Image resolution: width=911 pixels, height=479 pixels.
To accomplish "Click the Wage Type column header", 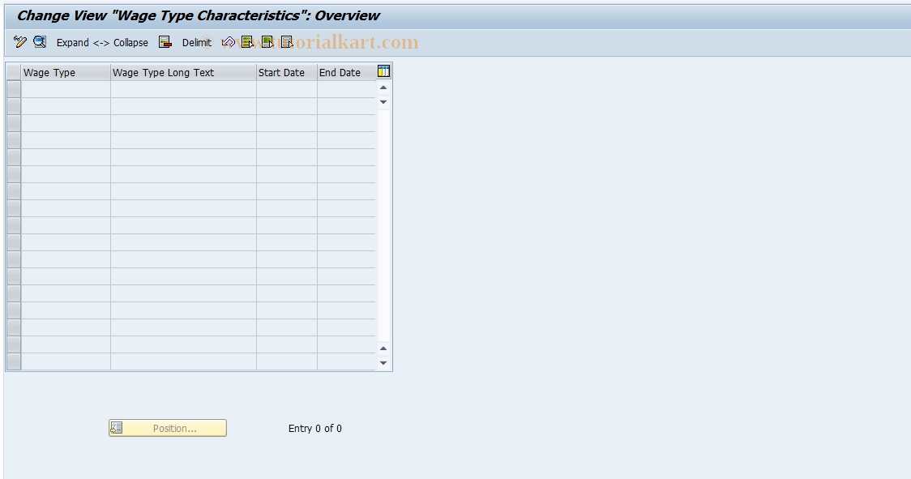I will (66, 73).
